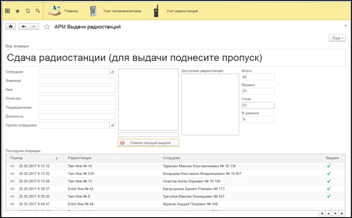The image size is (352, 218).
Task: Toggle Выдано checkmark for Тараскин row
Action: pos(329,166)
